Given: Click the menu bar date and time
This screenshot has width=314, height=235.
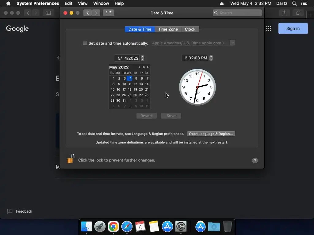Looking at the screenshot, I should (x=251, y=3).
